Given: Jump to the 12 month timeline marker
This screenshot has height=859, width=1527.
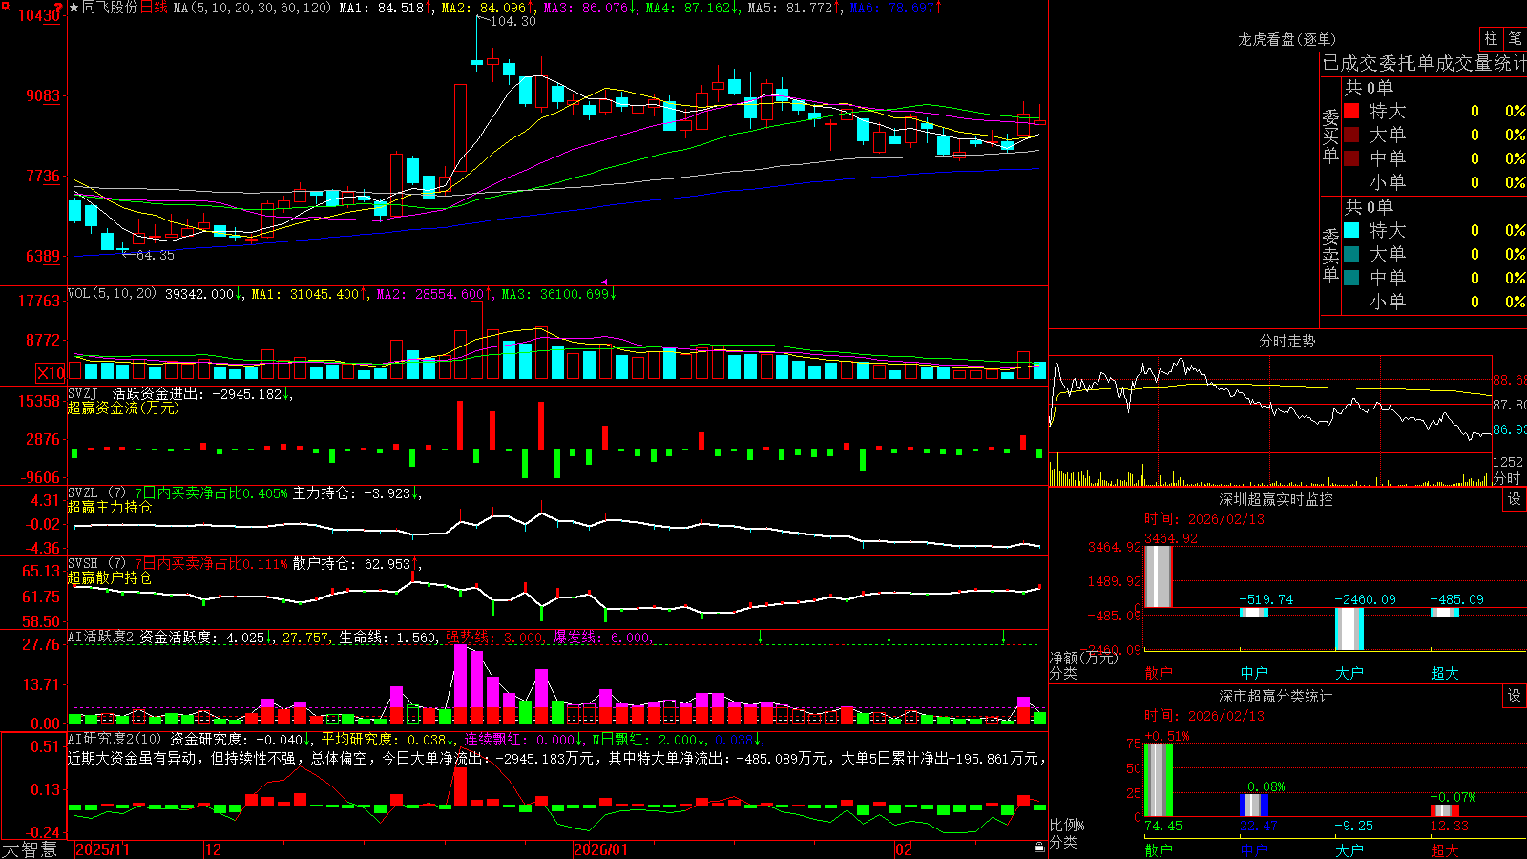Looking at the screenshot, I should point(213,849).
